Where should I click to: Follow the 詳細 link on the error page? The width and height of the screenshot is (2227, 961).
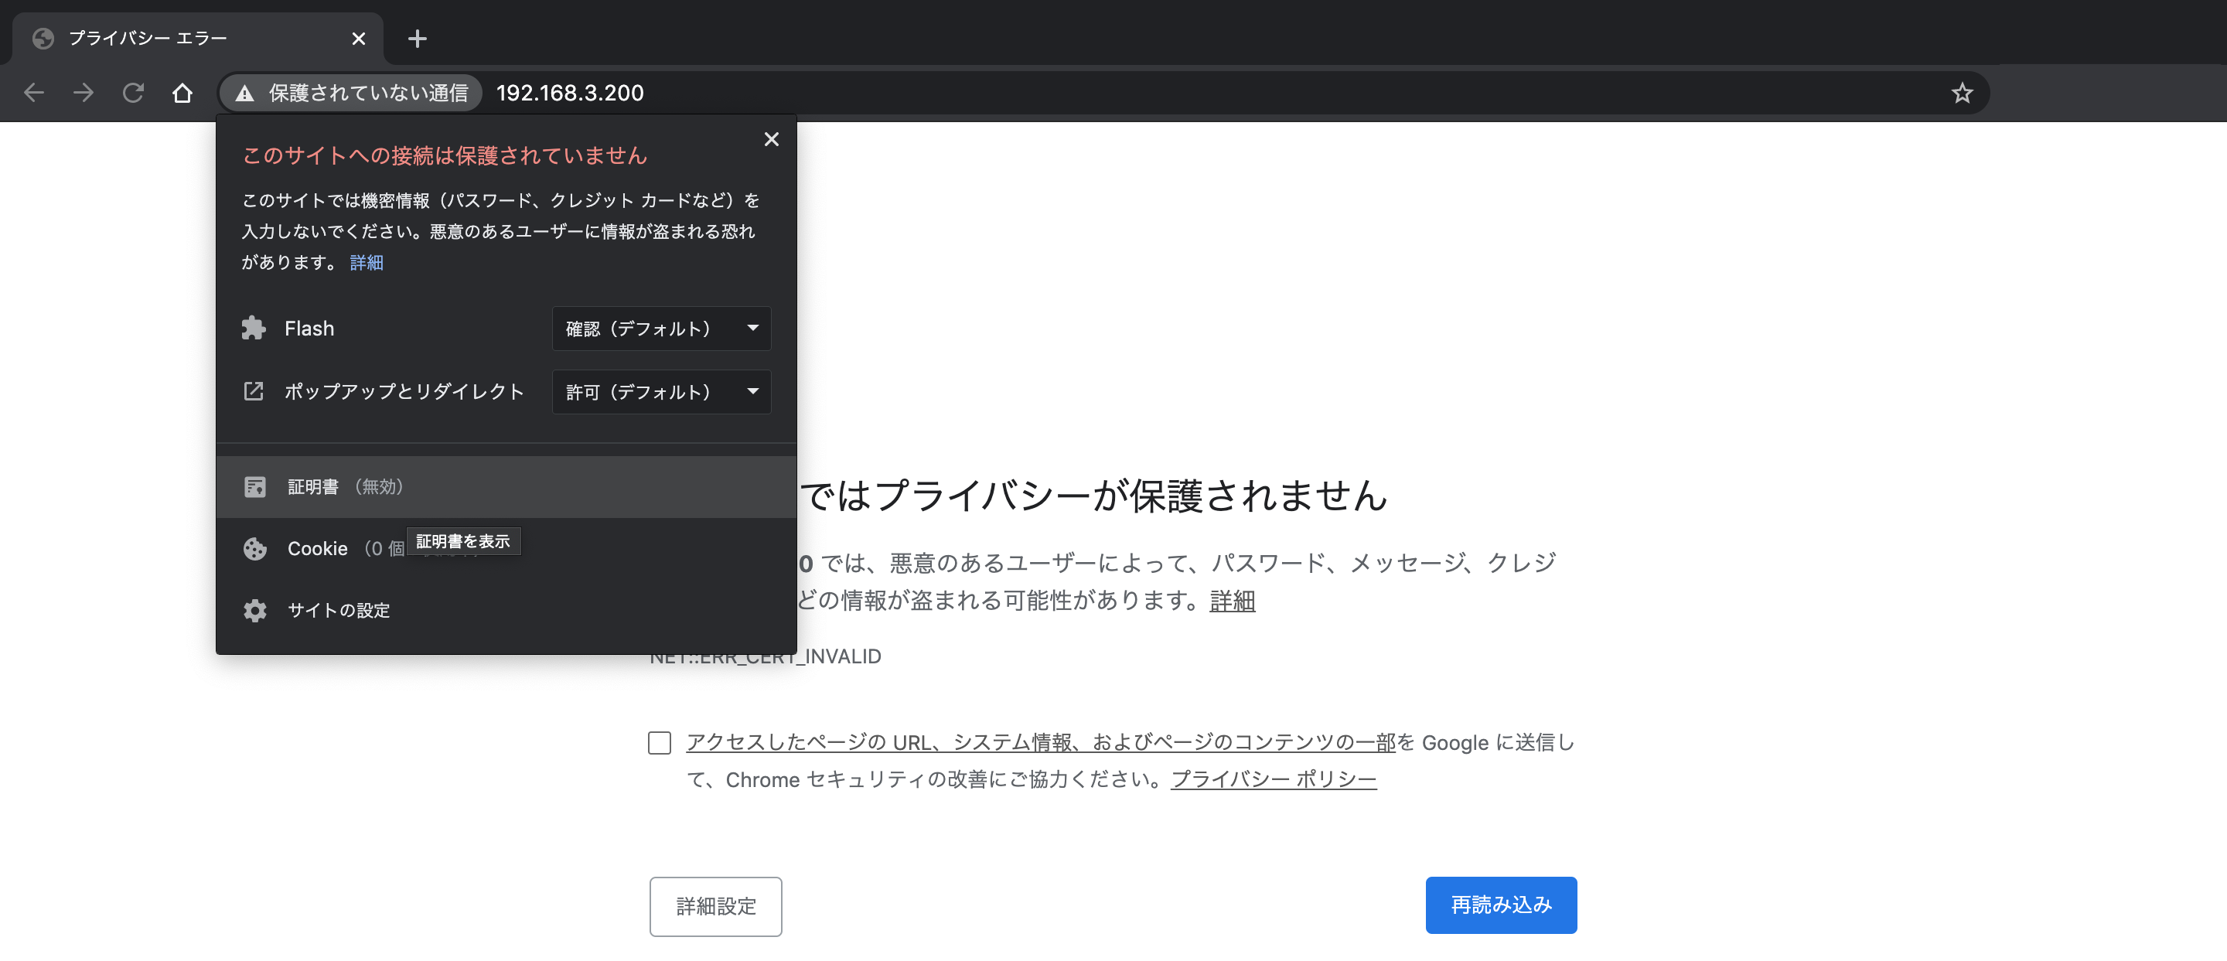click(1232, 601)
